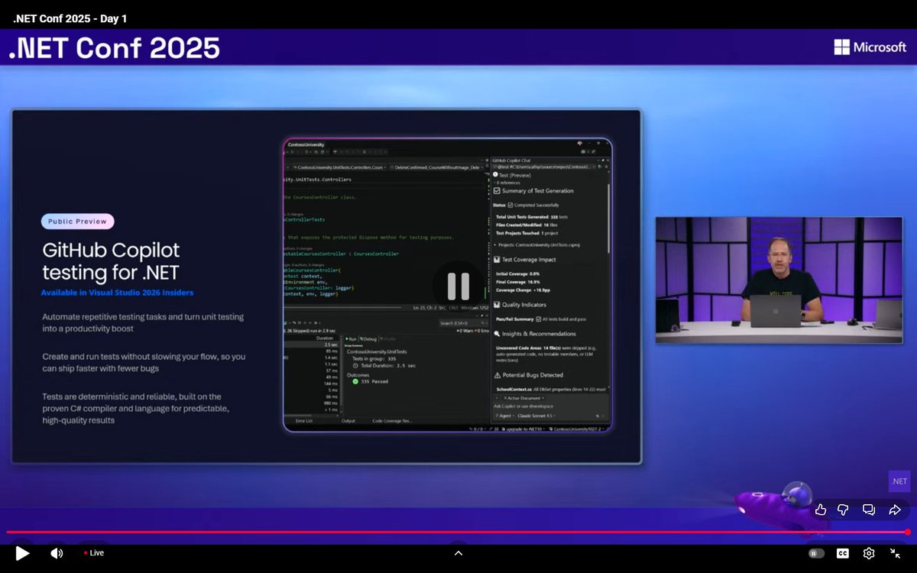Toggle the Completed Successfully status checkbox

510,206
